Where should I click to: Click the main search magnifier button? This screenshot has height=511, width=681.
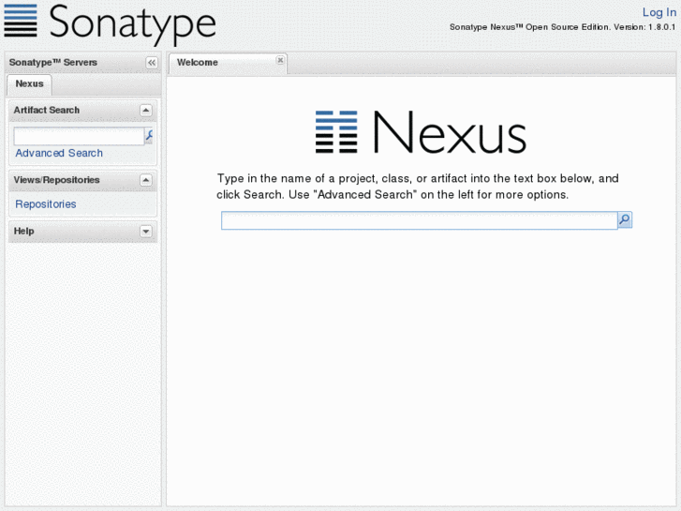coord(625,220)
